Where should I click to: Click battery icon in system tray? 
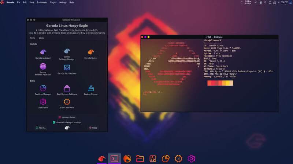(261, 3)
